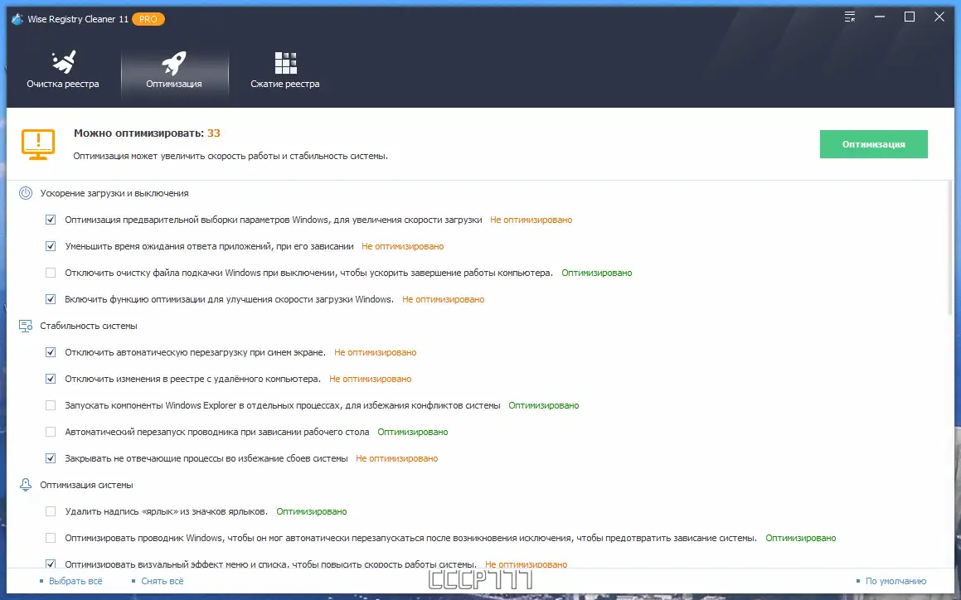Click the PRO badge in title bar
This screenshot has width=961, height=600.
click(148, 19)
